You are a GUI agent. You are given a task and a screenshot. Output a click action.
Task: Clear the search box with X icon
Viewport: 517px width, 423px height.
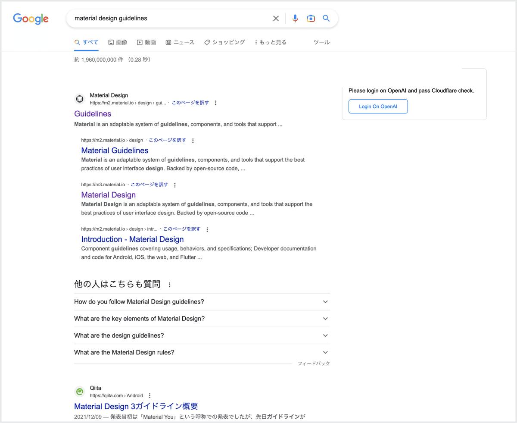point(276,18)
